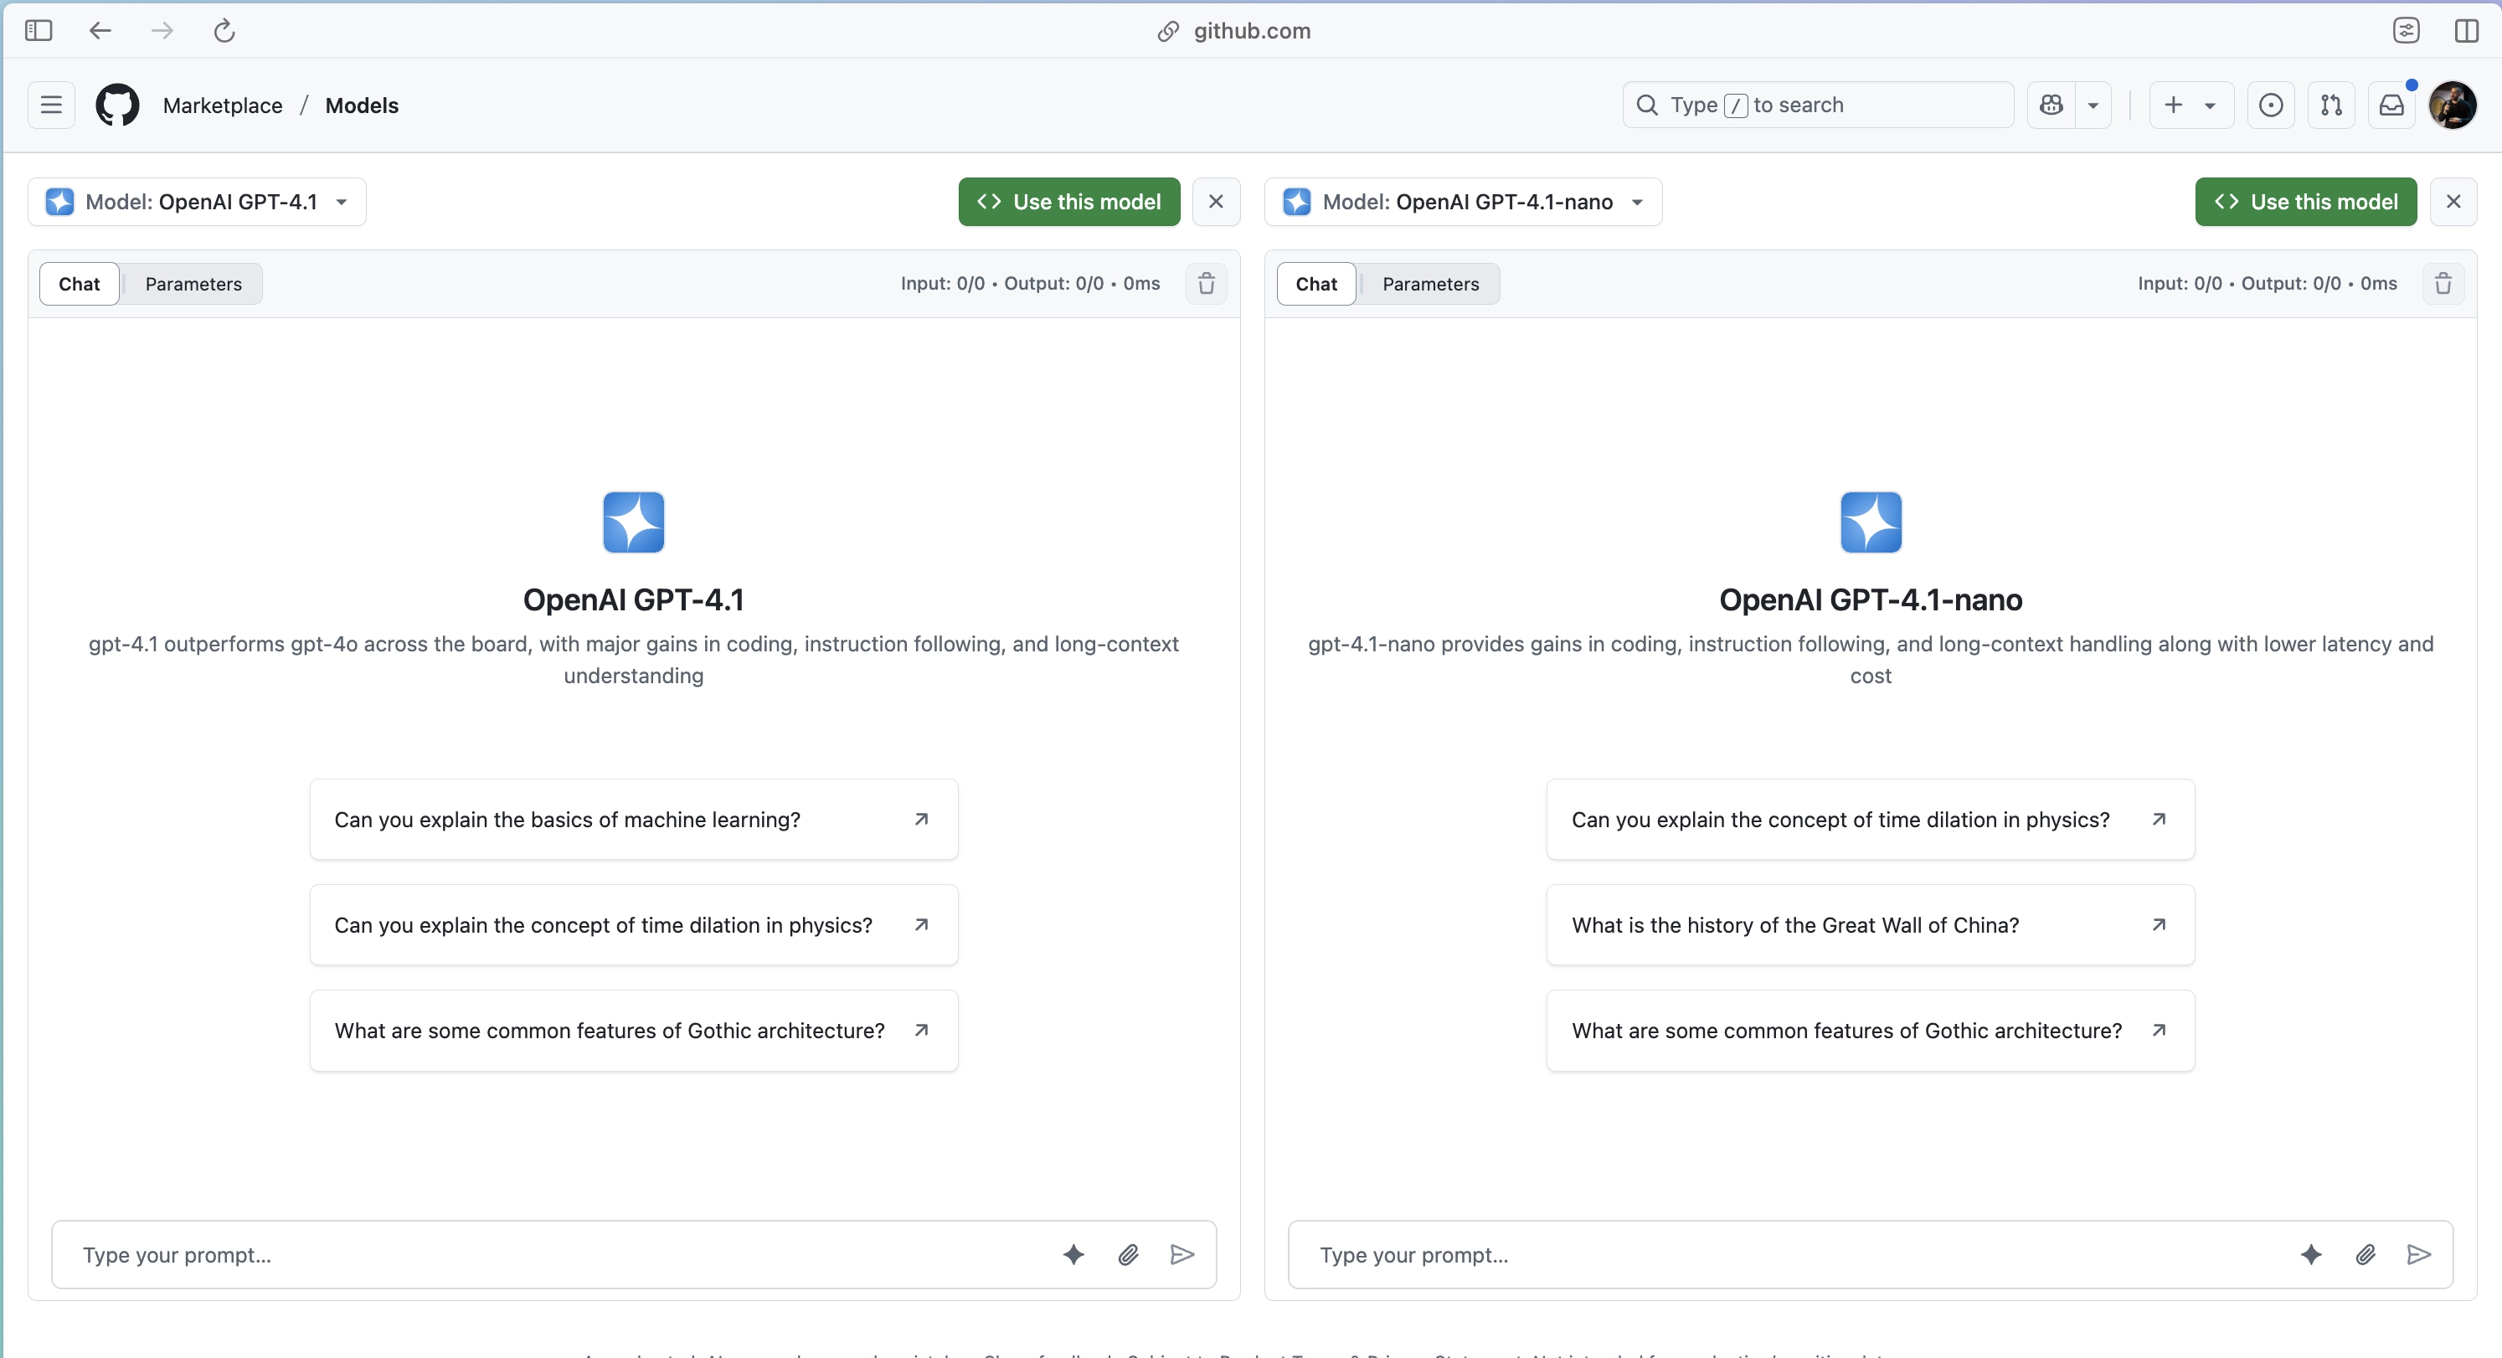The height and width of the screenshot is (1358, 2502).
Task: Close the GPT-4.1 comparison panel
Action: (x=1216, y=201)
